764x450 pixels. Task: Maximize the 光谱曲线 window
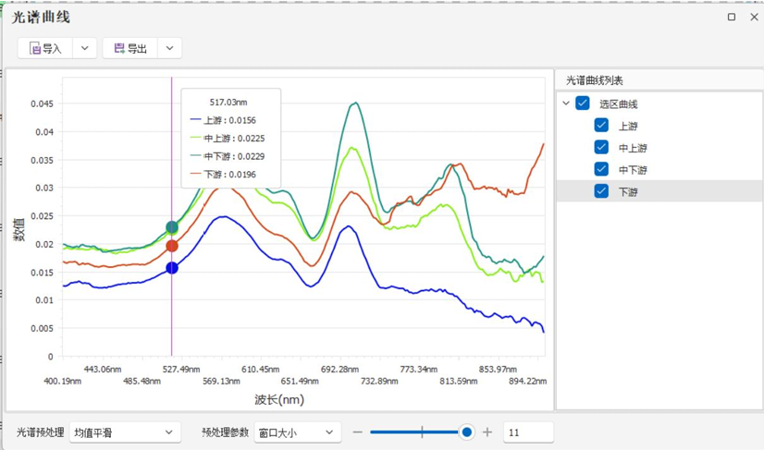coord(732,17)
